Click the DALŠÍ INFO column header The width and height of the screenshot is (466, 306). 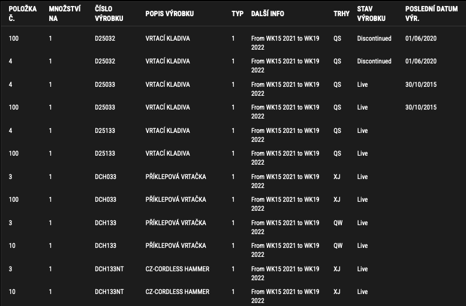[x=267, y=14]
